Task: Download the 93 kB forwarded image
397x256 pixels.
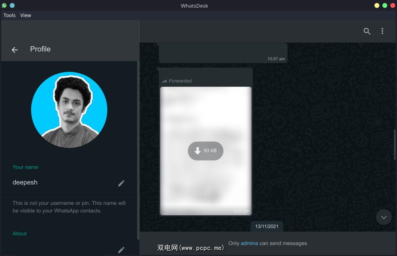Action: 205,151
